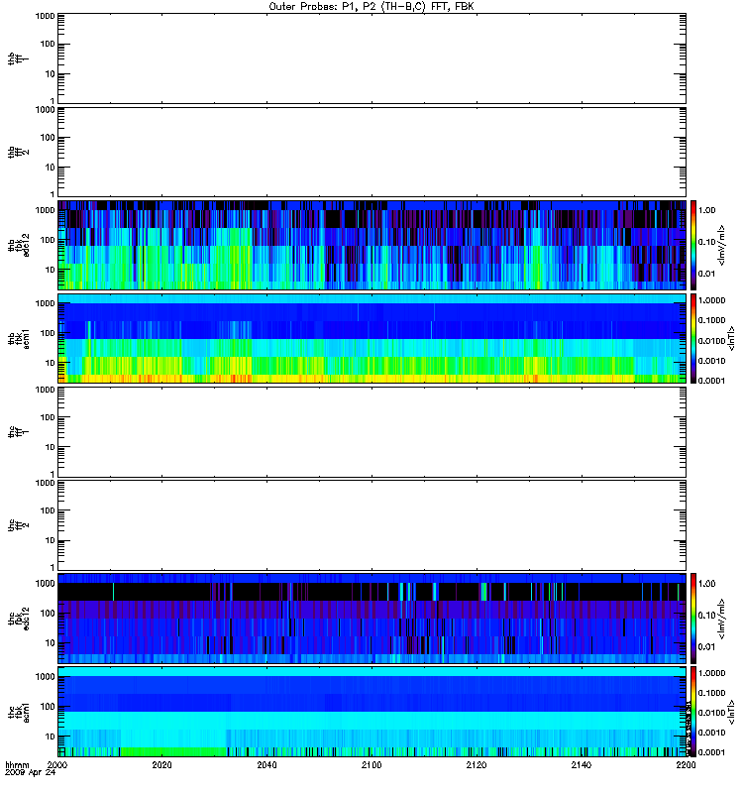Viewport: 743px width, 793px height.
Task: Click the 2040 time axis label
Action: 266,764
